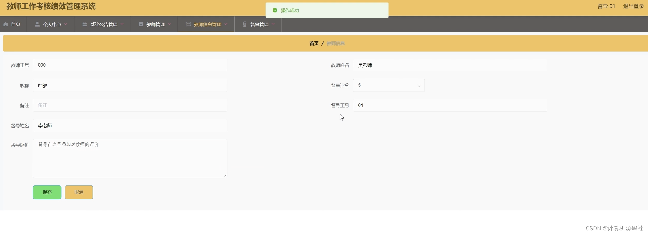Focus the 备注 input field
The image size is (648, 234).
[x=130, y=105]
